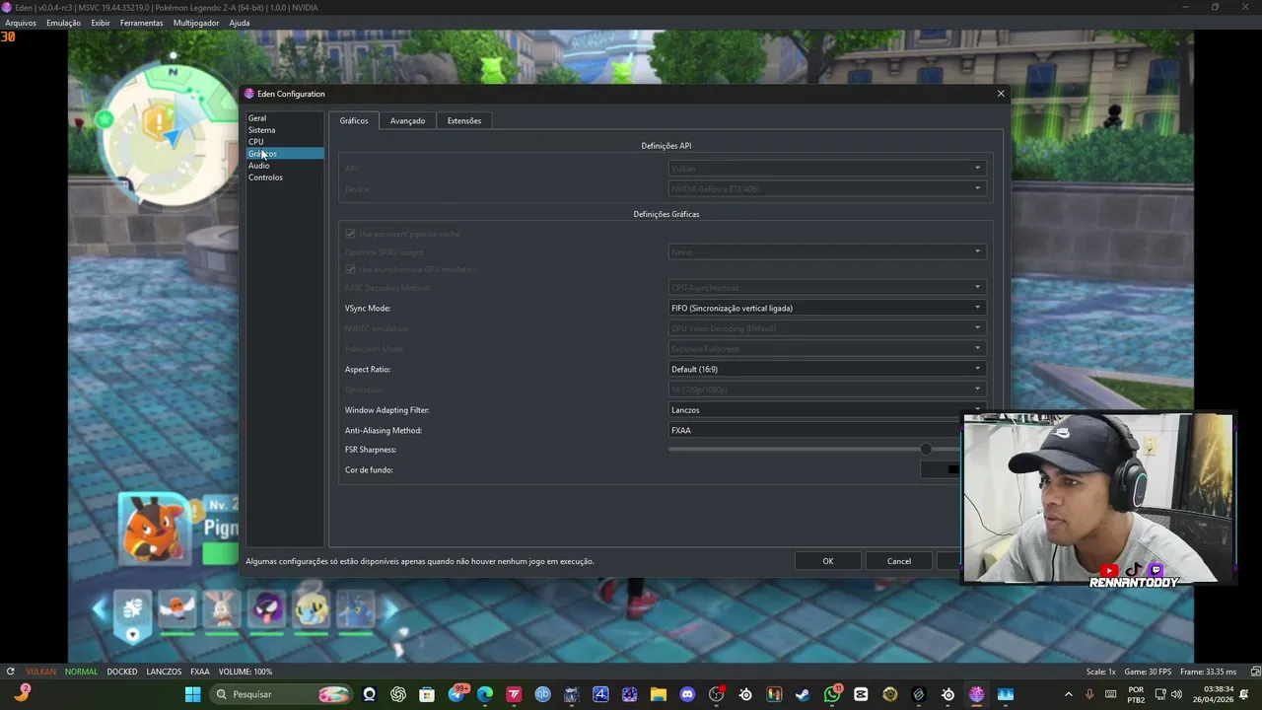Open the Ferramentas menu
The height and width of the screenshot is (710, 1262).
[x=142, y=23]
